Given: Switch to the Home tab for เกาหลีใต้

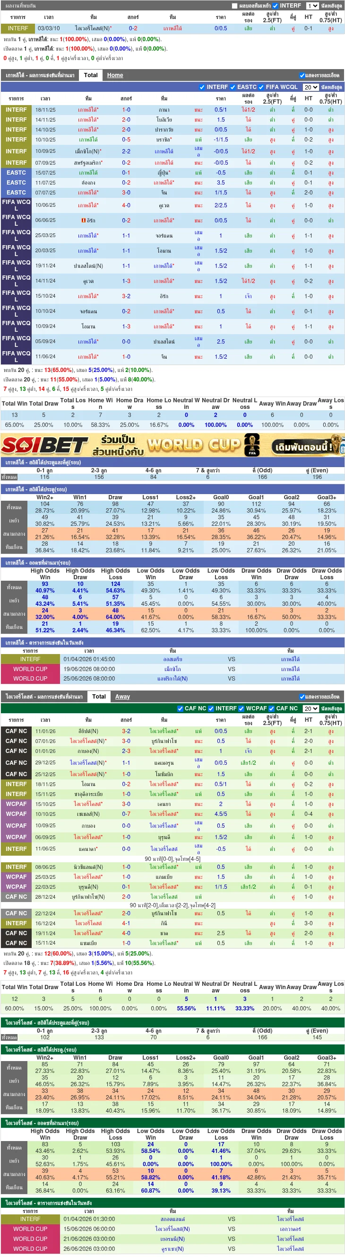Looking at the screenshot, I should 115,75.
